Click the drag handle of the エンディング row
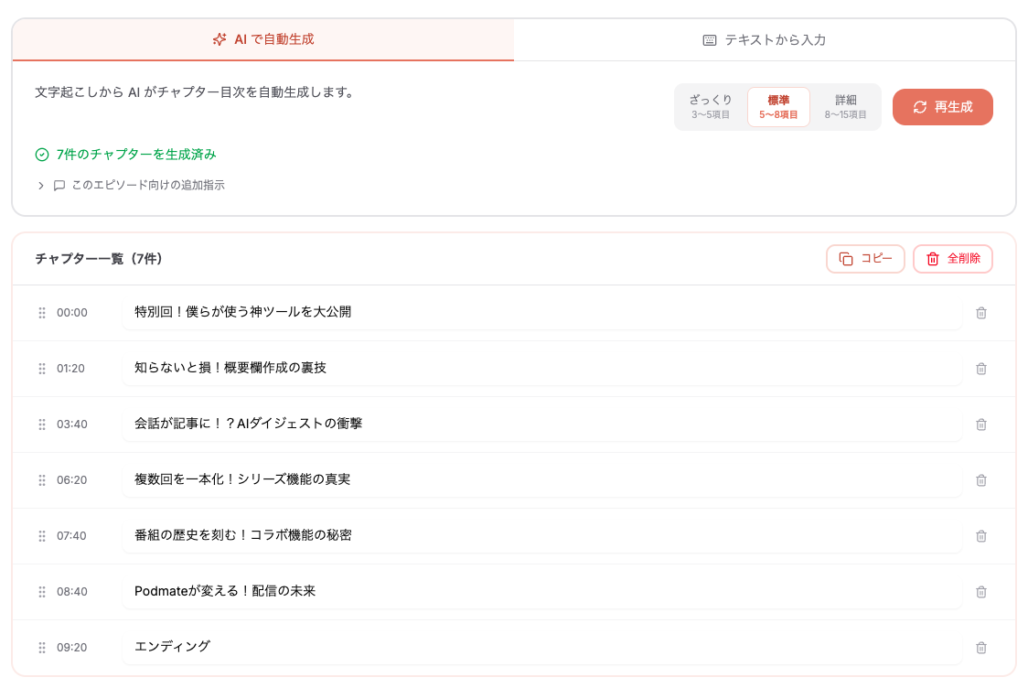This screenshot has height=688, width=1028. (42, 648)
